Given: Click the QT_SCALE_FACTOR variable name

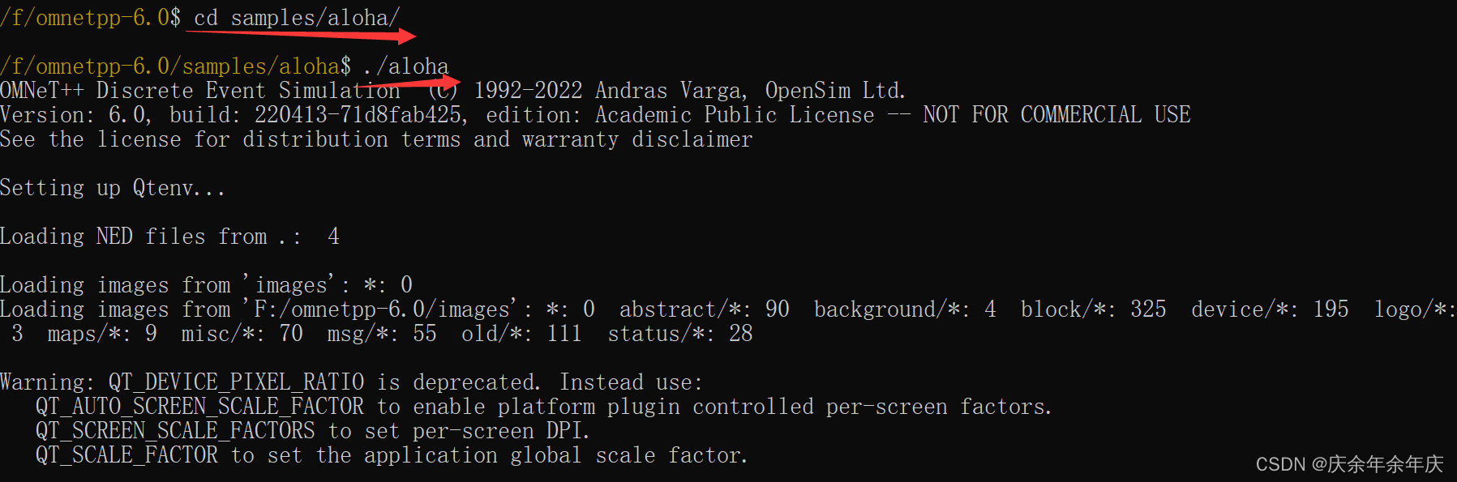Looking at the screenshot, I should (127, 455).
